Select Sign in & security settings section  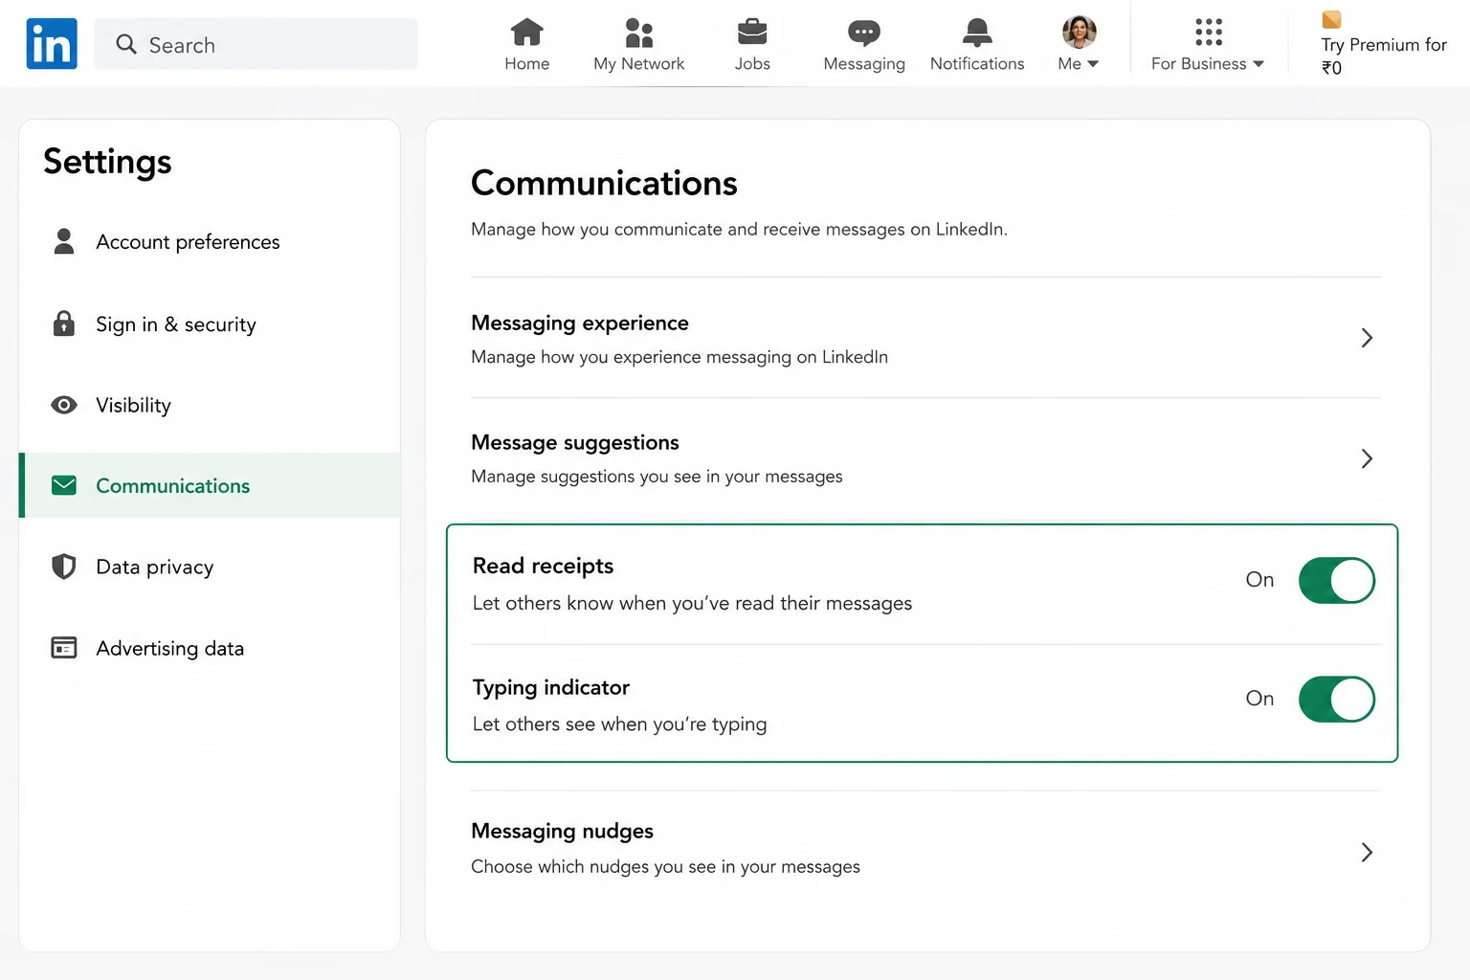point(210,323)
